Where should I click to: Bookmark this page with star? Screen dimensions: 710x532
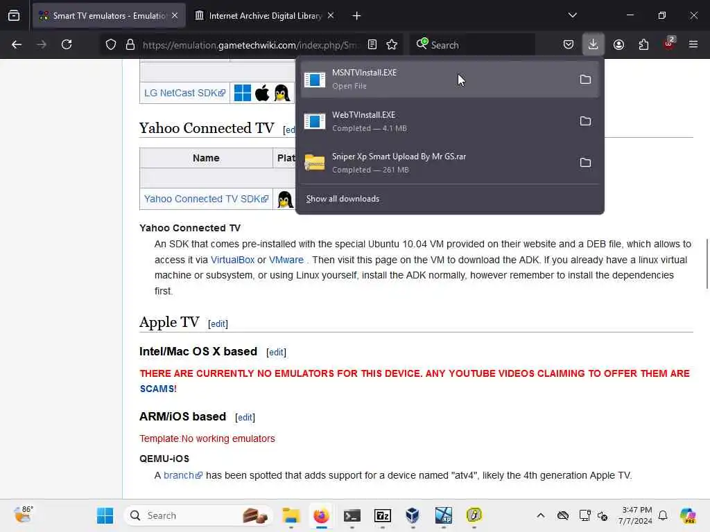[392, 44]
